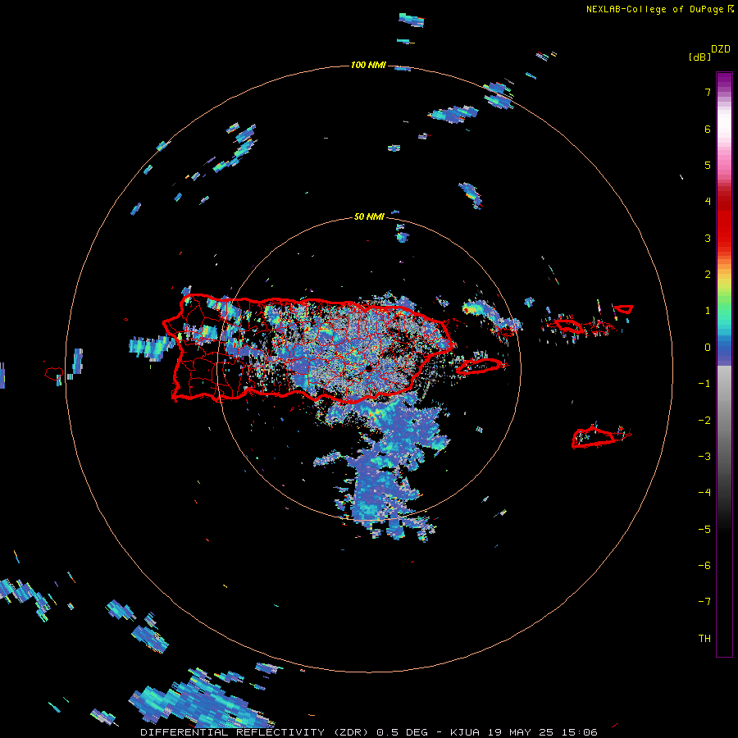Click the 50 NMI range ring label
The image size is (738, 738).
(369, 216)
